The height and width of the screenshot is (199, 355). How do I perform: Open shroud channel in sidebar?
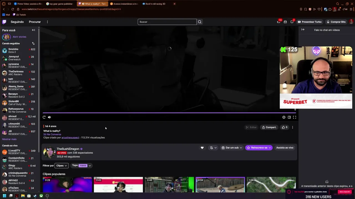(x=19, y=118)
